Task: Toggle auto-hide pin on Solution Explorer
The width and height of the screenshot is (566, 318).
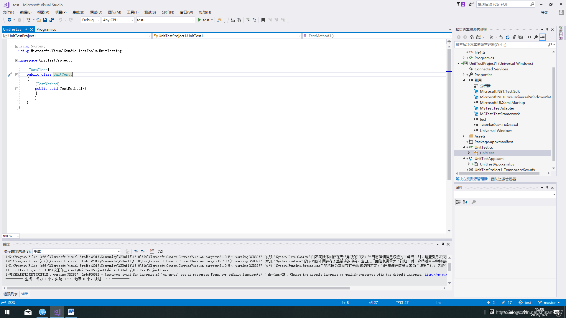Action: tap(547, 30)
